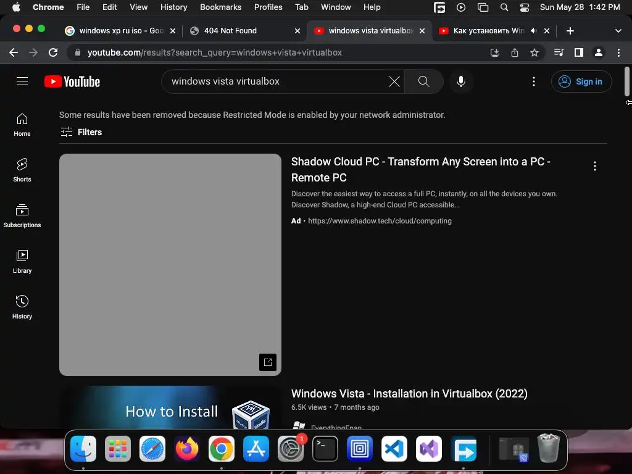Viewport: 632px width, 474px height.
Task: Open App Store from the Dock
Action: click(x=256, y=449)
